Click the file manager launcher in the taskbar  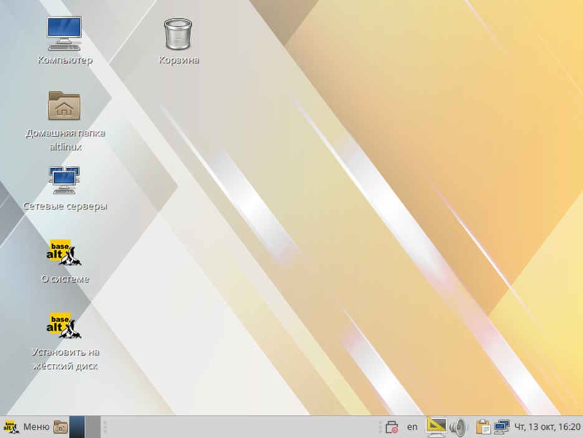click(61, 427)
